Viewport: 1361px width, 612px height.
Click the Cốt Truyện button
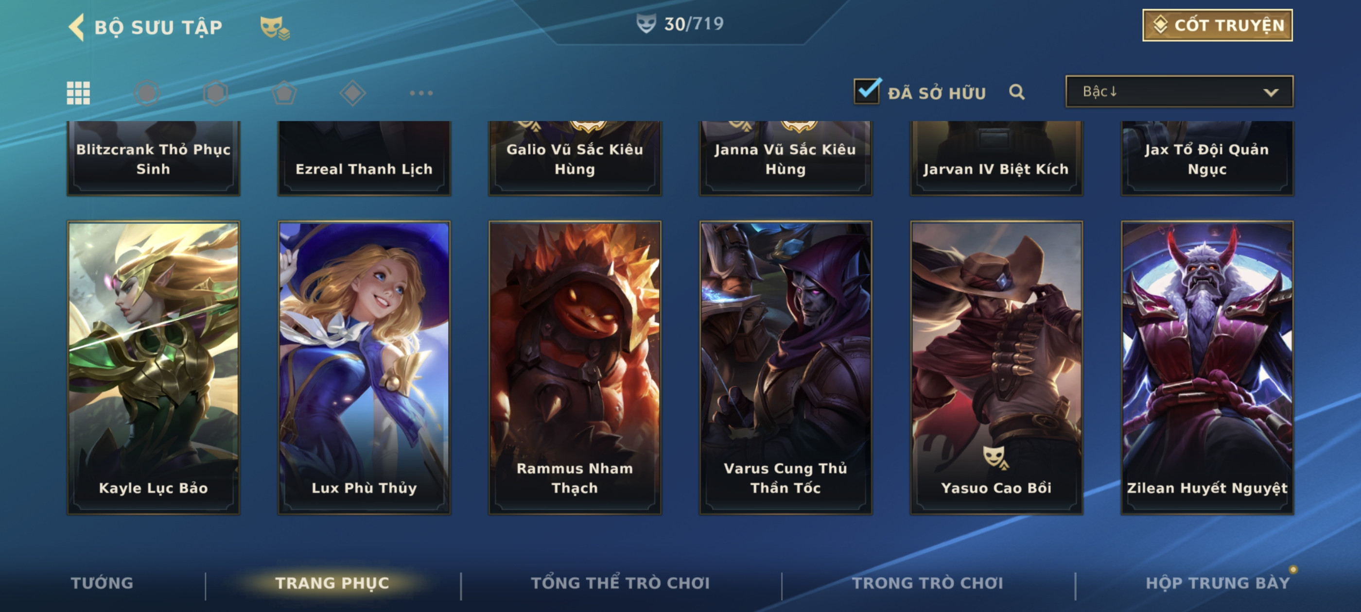tap(1217, 25)
